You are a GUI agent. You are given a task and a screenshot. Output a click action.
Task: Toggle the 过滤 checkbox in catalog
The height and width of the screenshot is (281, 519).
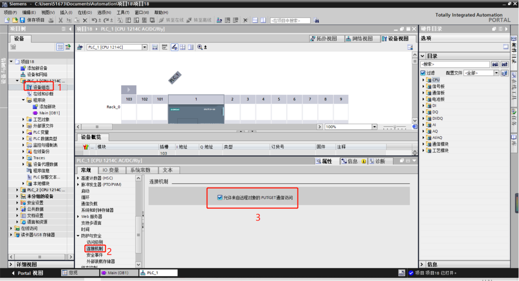pyautogui.click(x=423, y=73)
